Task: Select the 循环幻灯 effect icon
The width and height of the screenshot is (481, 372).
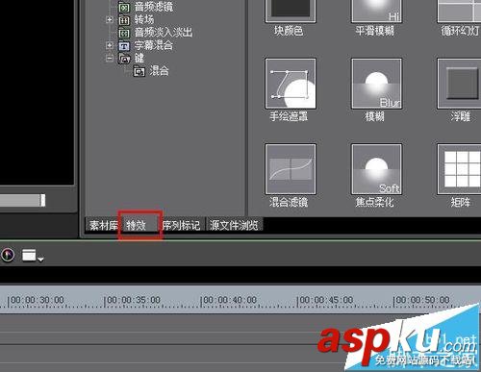Action: (x=459, y=12)
